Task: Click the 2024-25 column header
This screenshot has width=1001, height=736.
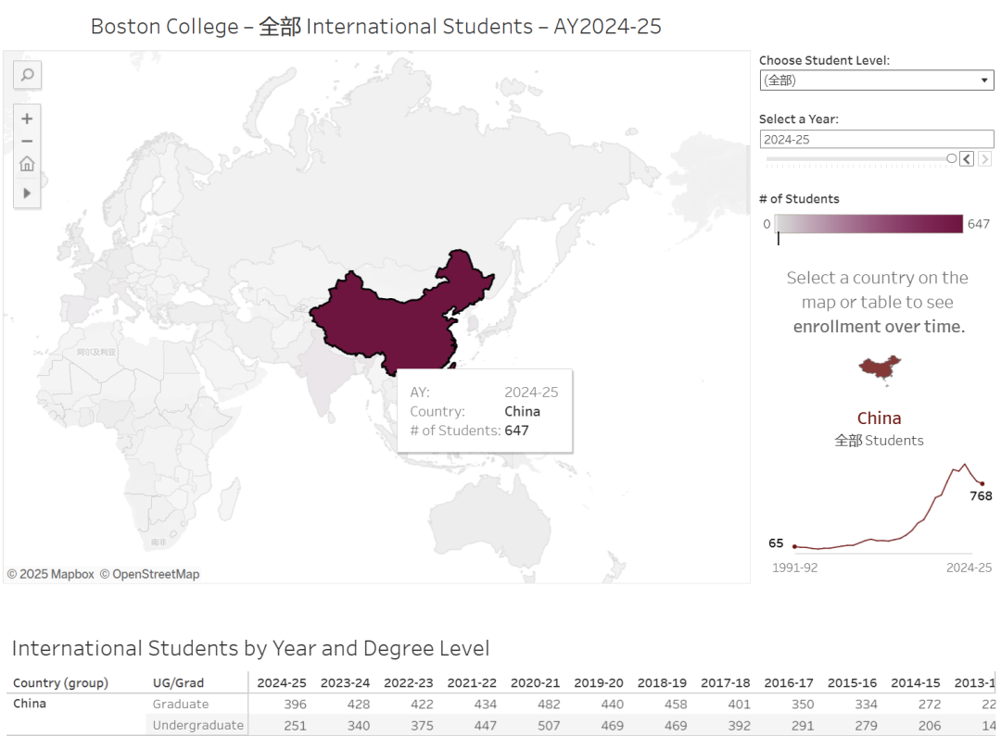Action: click(x=281, y=682)
